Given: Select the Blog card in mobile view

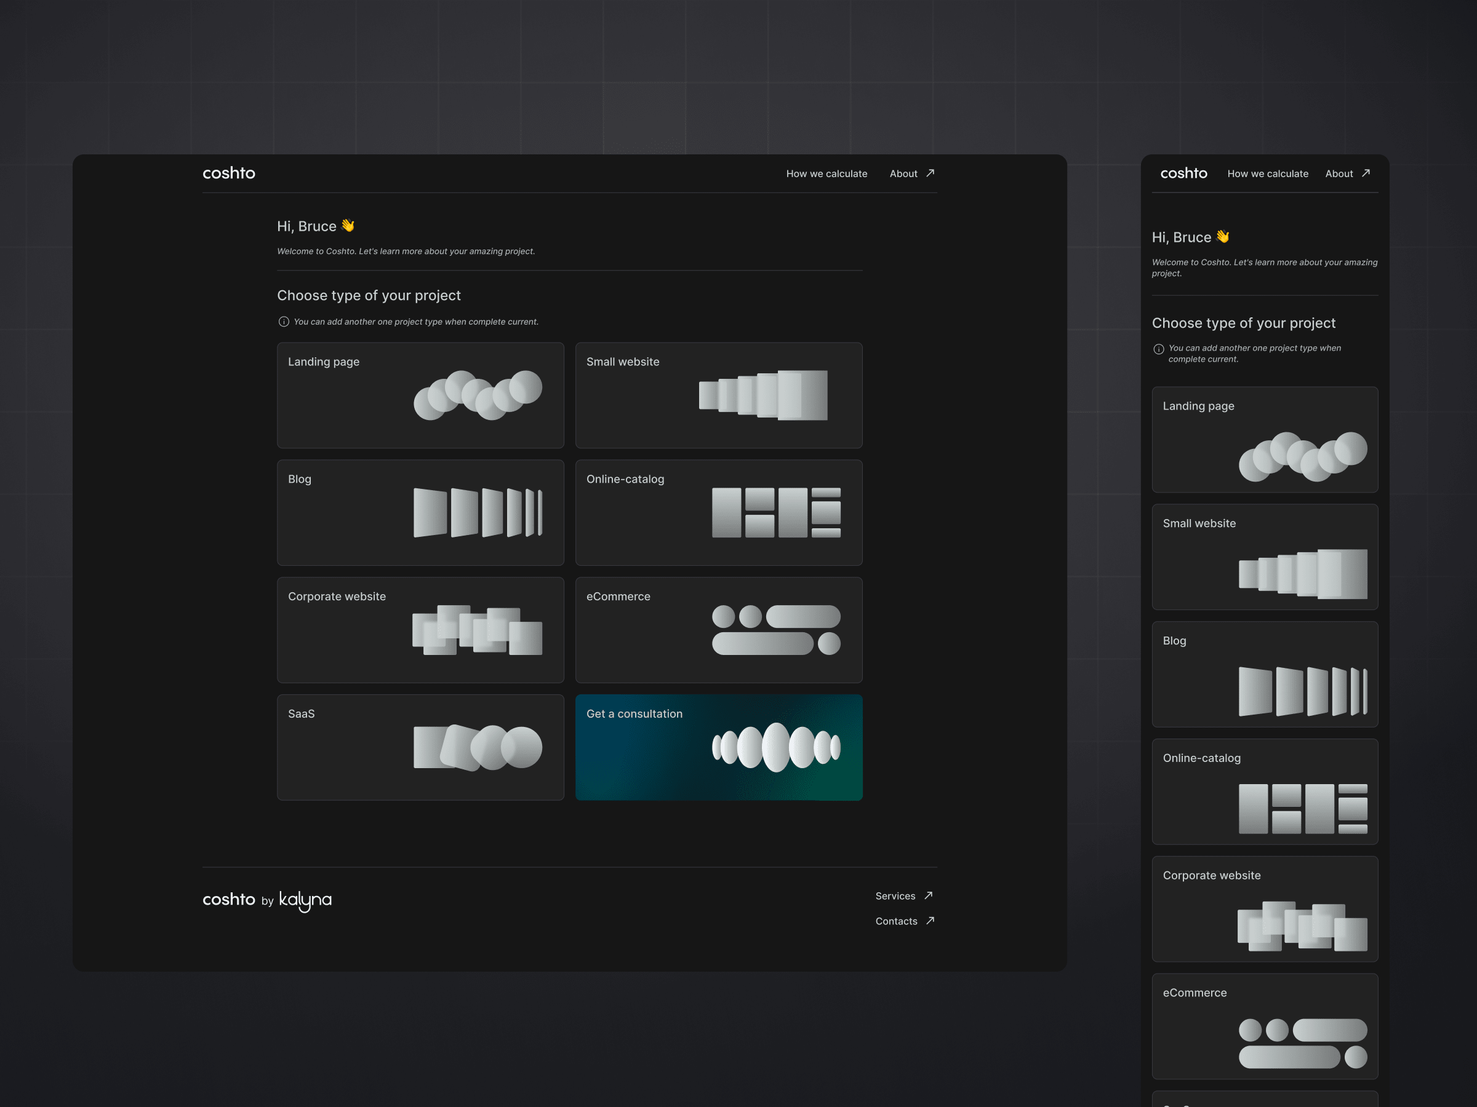Looking at the screenshot, I should (1265, 675).
